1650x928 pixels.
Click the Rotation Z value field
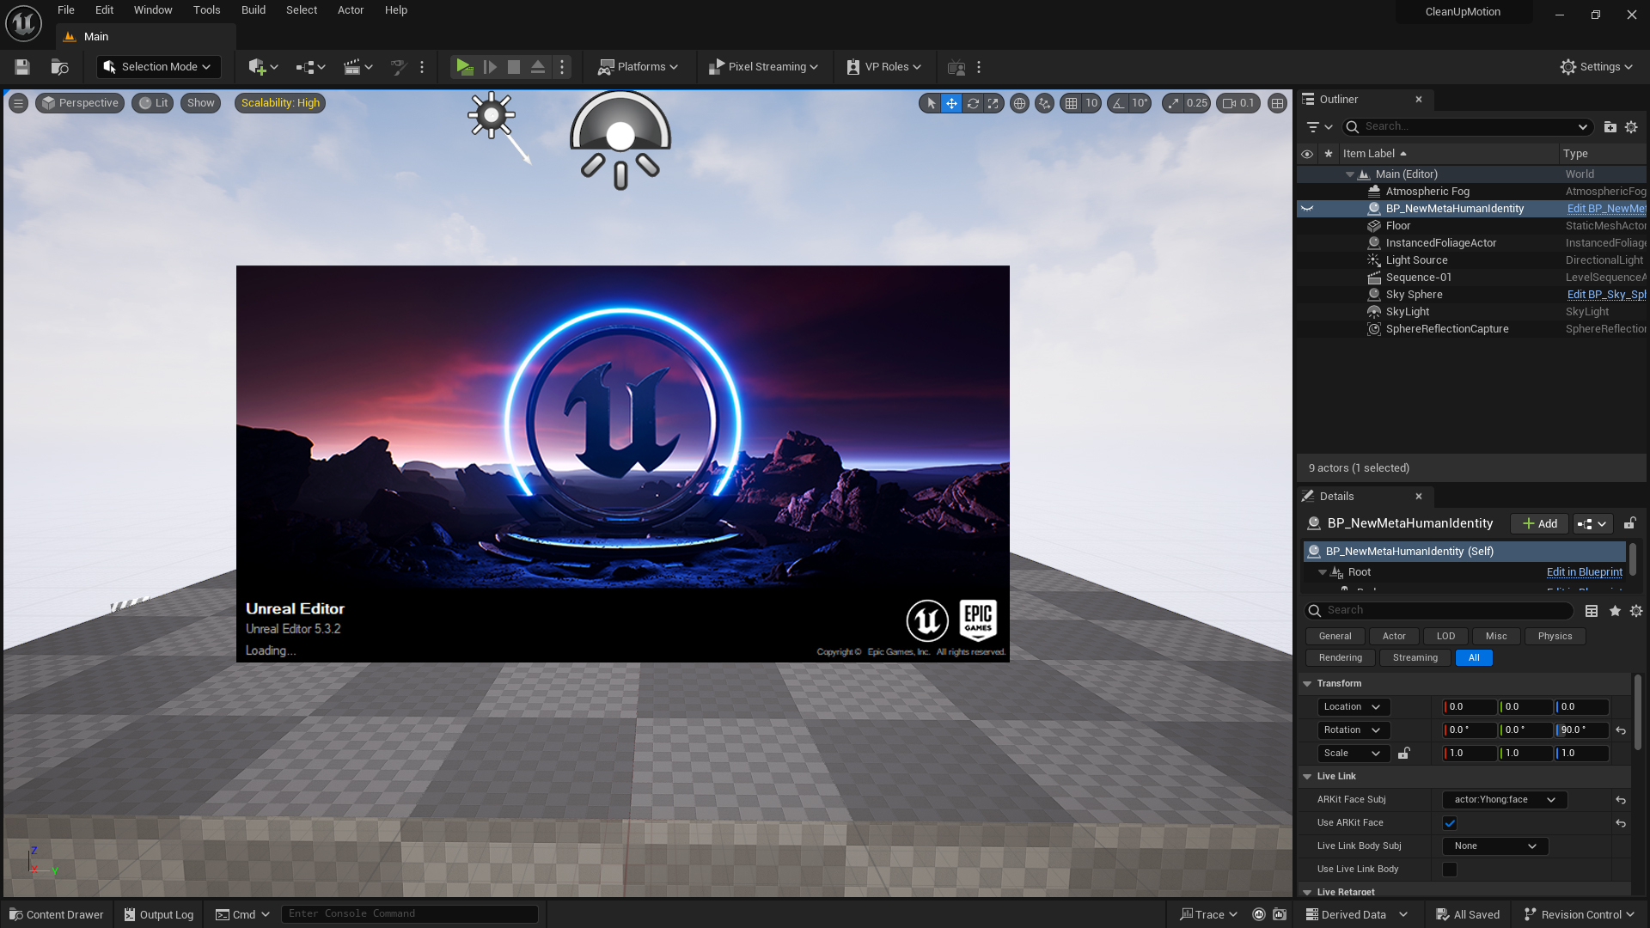[1581, 730]
